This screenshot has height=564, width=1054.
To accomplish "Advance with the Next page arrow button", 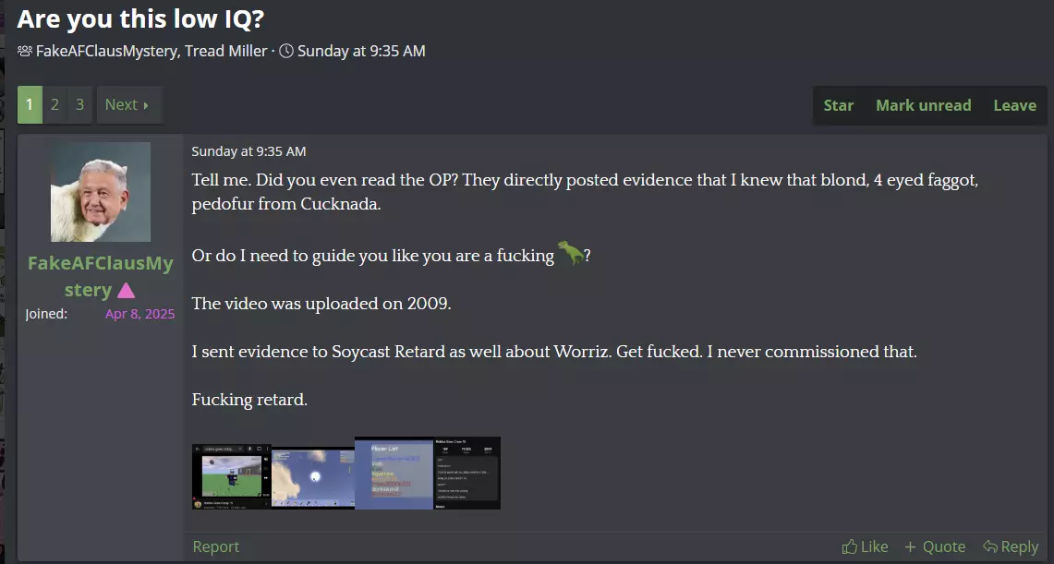I will pyautogui.click(x=129, y=104).
